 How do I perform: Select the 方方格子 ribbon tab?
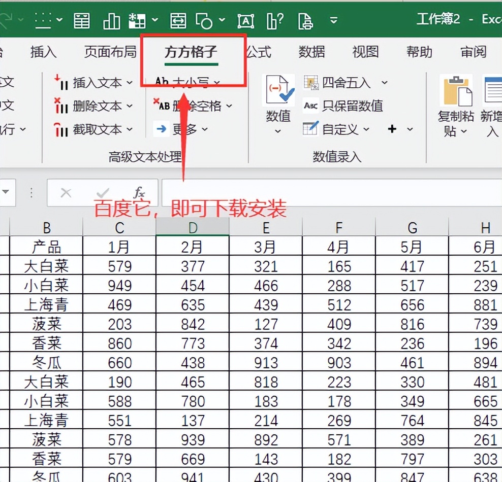[x=191, y=52]
